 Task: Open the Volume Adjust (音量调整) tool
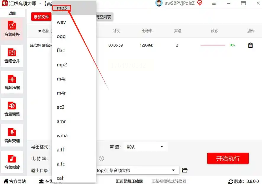click(x=12, y=109)
